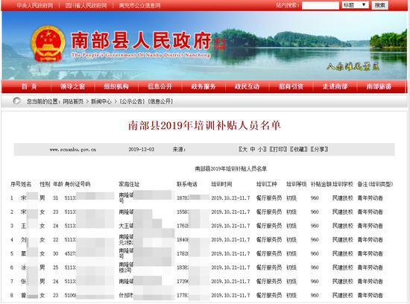410x304 pixels.
Task: Open 中央人民政府网 top link
Action: 35,5
